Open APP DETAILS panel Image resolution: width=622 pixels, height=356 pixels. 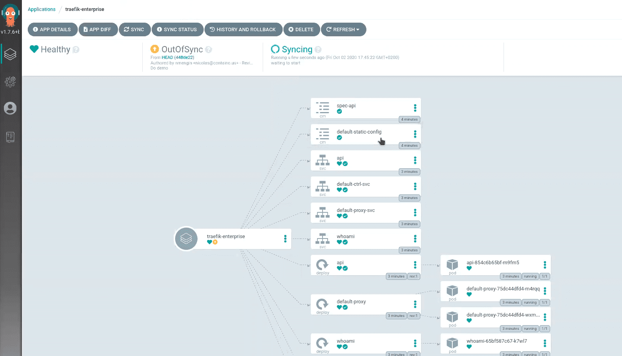(52, 29)
